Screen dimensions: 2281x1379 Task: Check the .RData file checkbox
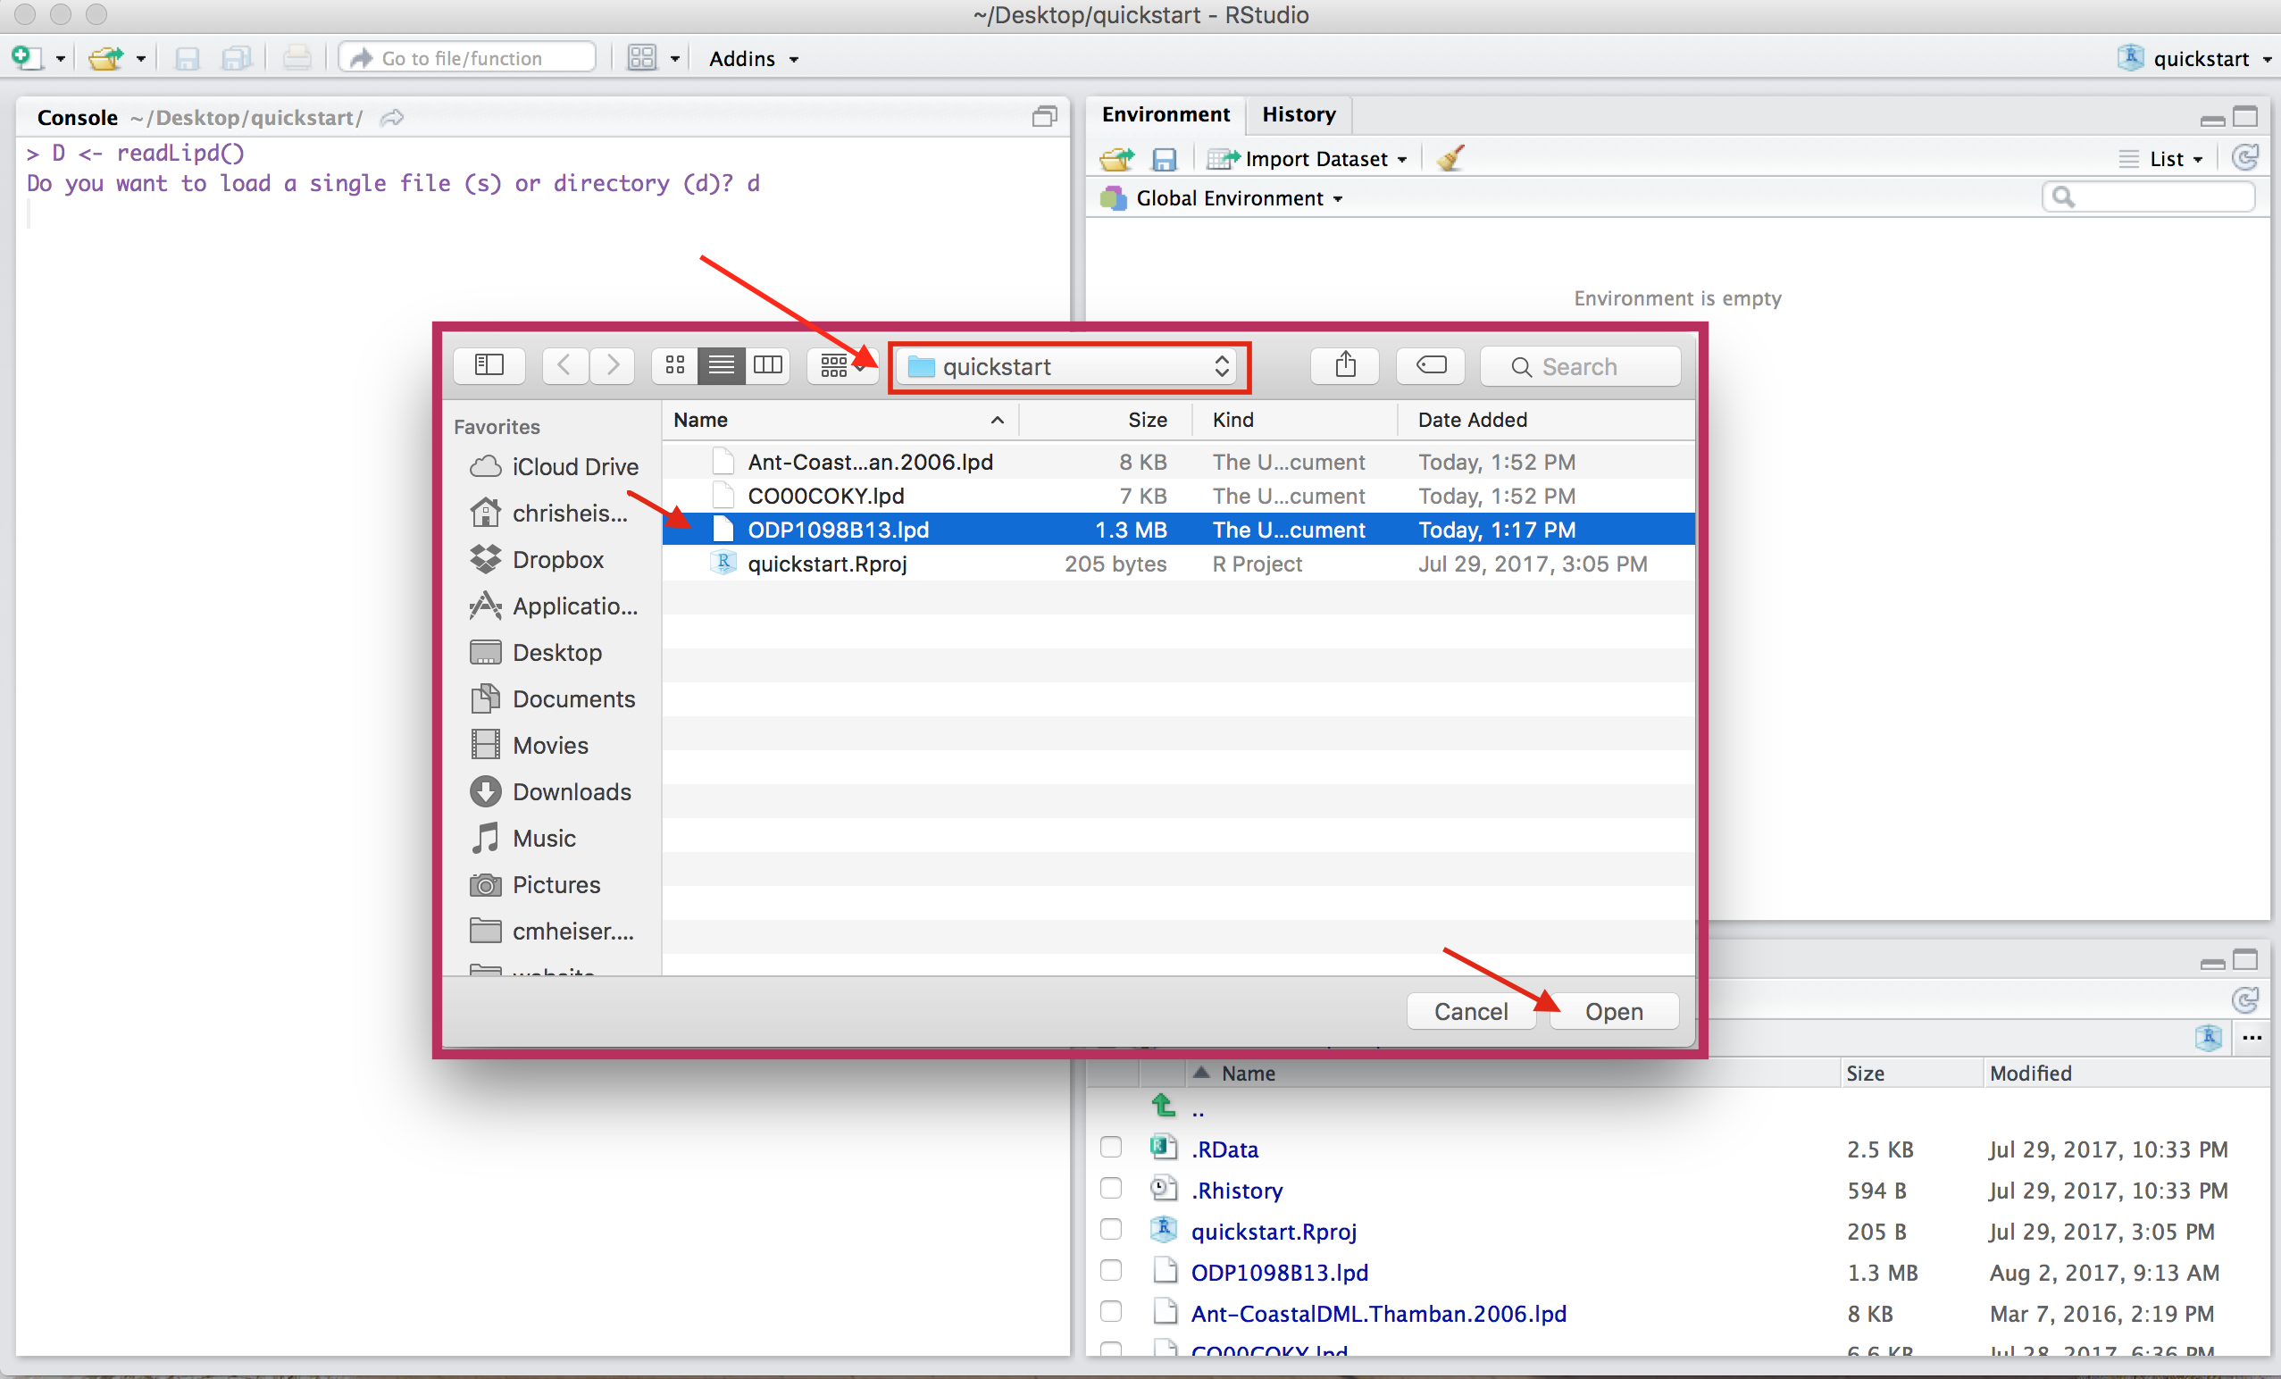coord(1111,1148)
